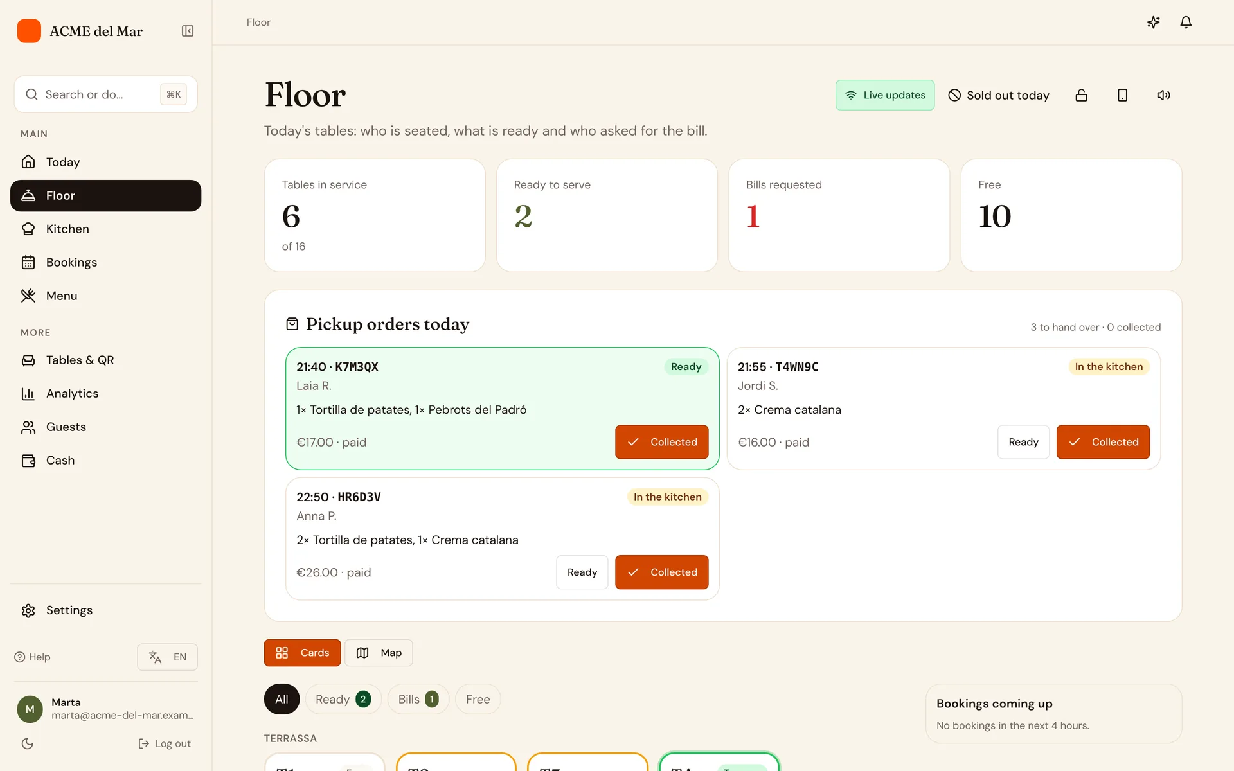Click customer name Laia R.
The image size is (1234, 771).
coord(314,385)
